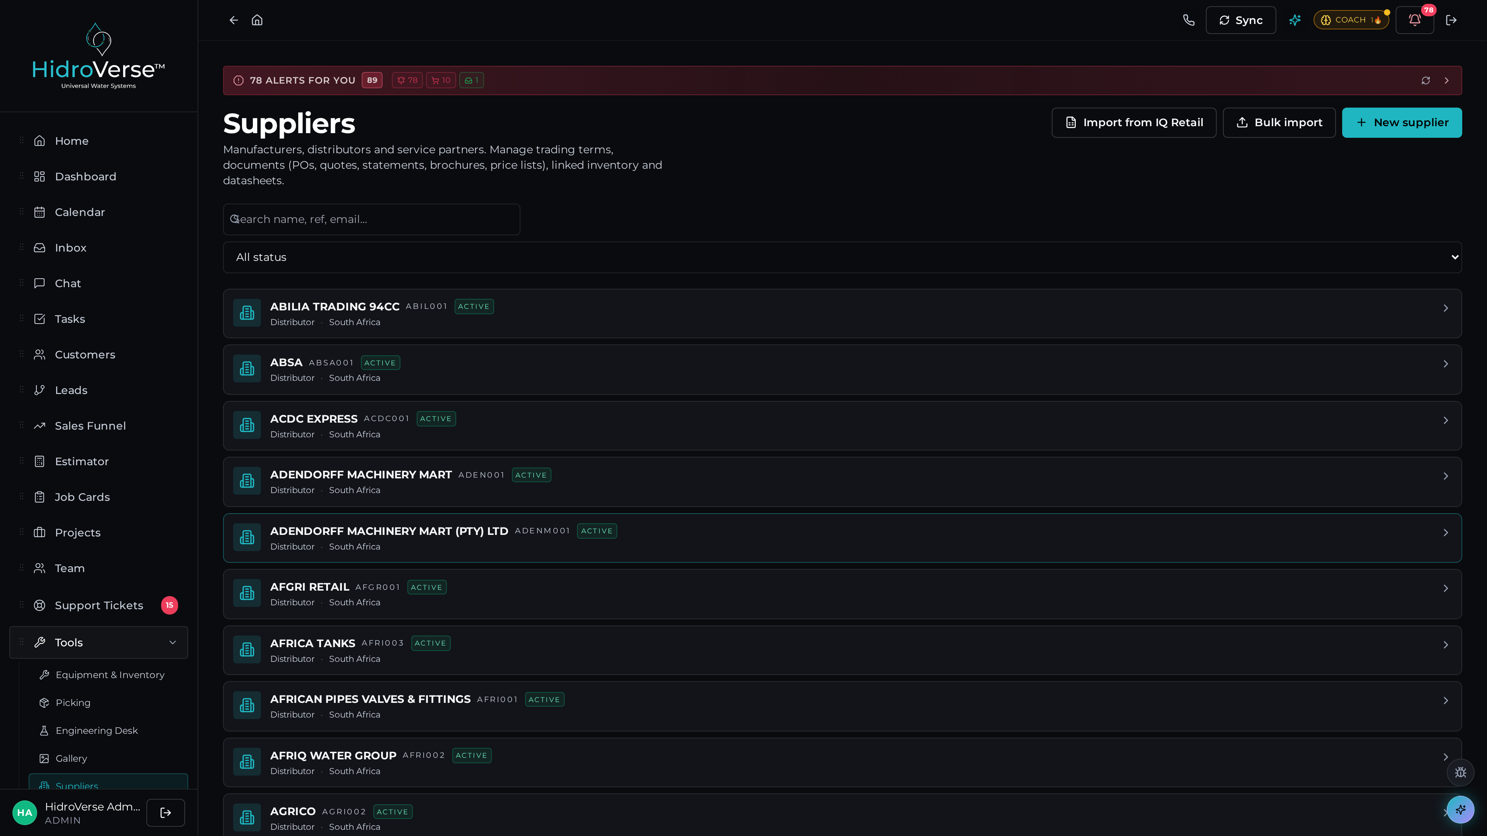The image size is (1487, 836).
Task: Click the HidroVerse logo
Action: click(x=98, y=56)
